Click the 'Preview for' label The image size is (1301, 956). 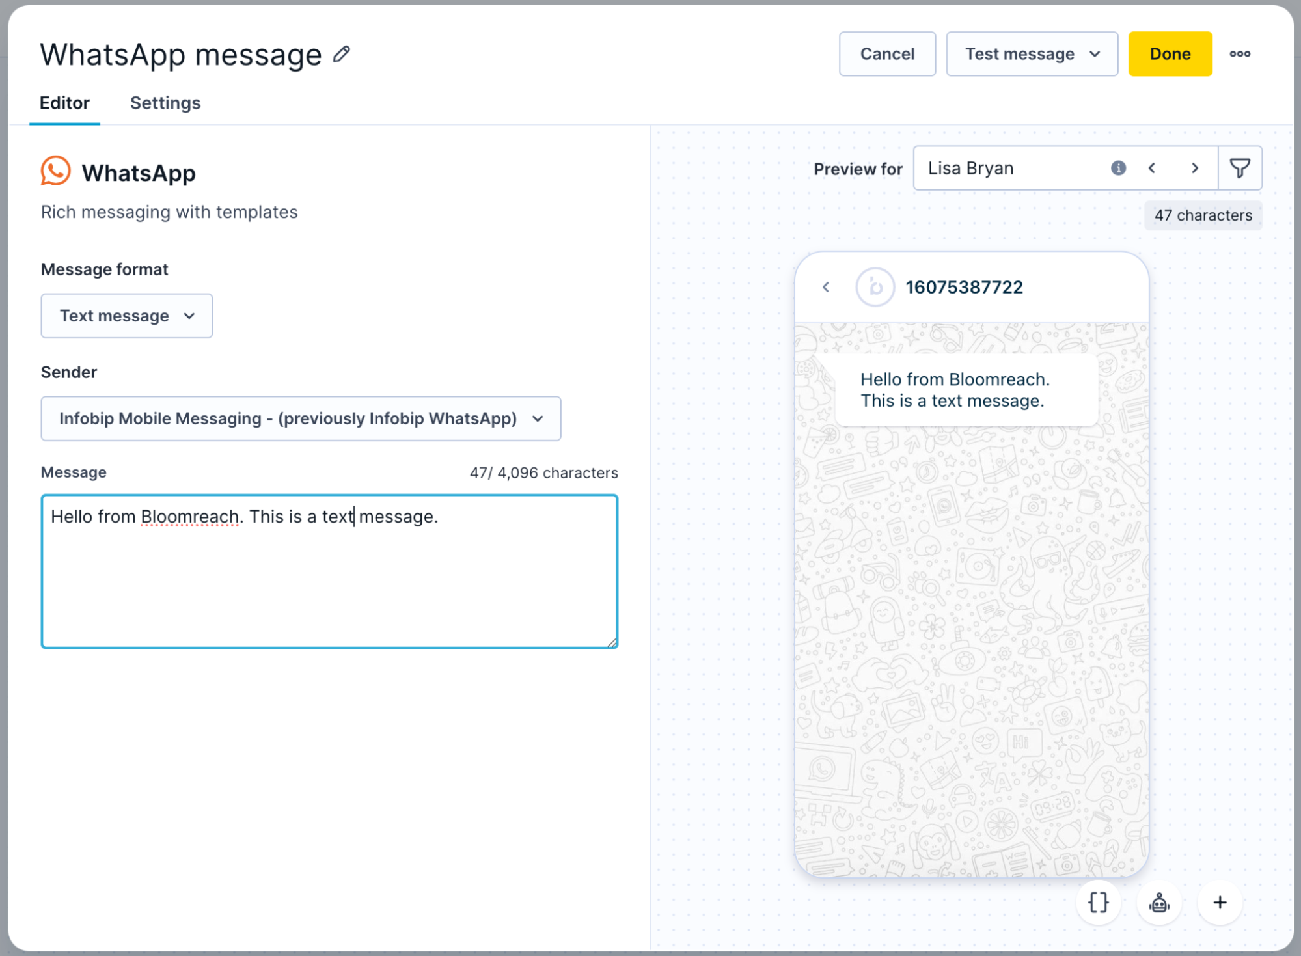pos(858,169)
